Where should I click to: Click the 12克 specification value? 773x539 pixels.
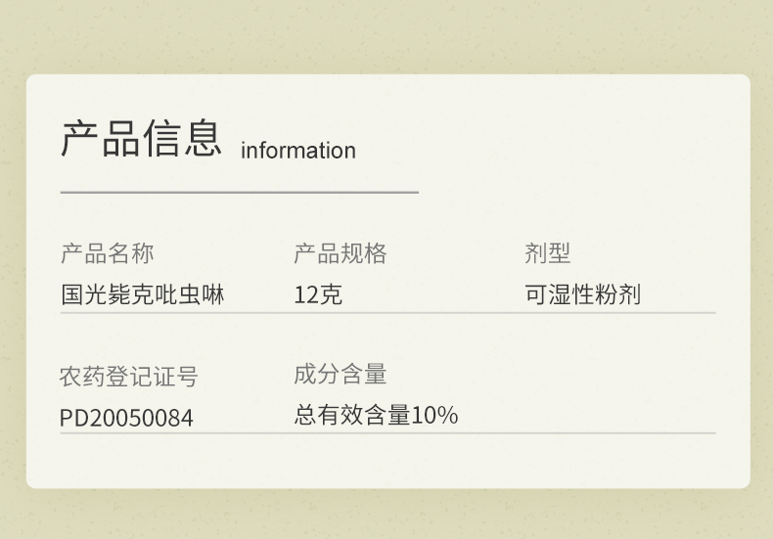318,294
